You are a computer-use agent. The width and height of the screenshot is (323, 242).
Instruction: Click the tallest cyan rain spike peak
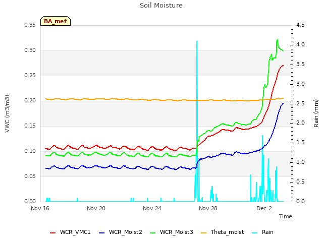[197, 41]
